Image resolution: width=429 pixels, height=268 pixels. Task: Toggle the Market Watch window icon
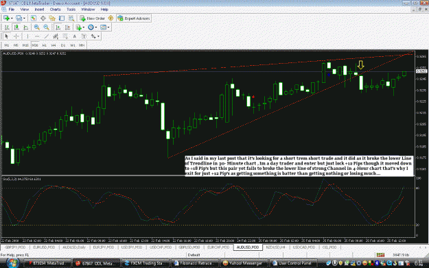[34, 19]
